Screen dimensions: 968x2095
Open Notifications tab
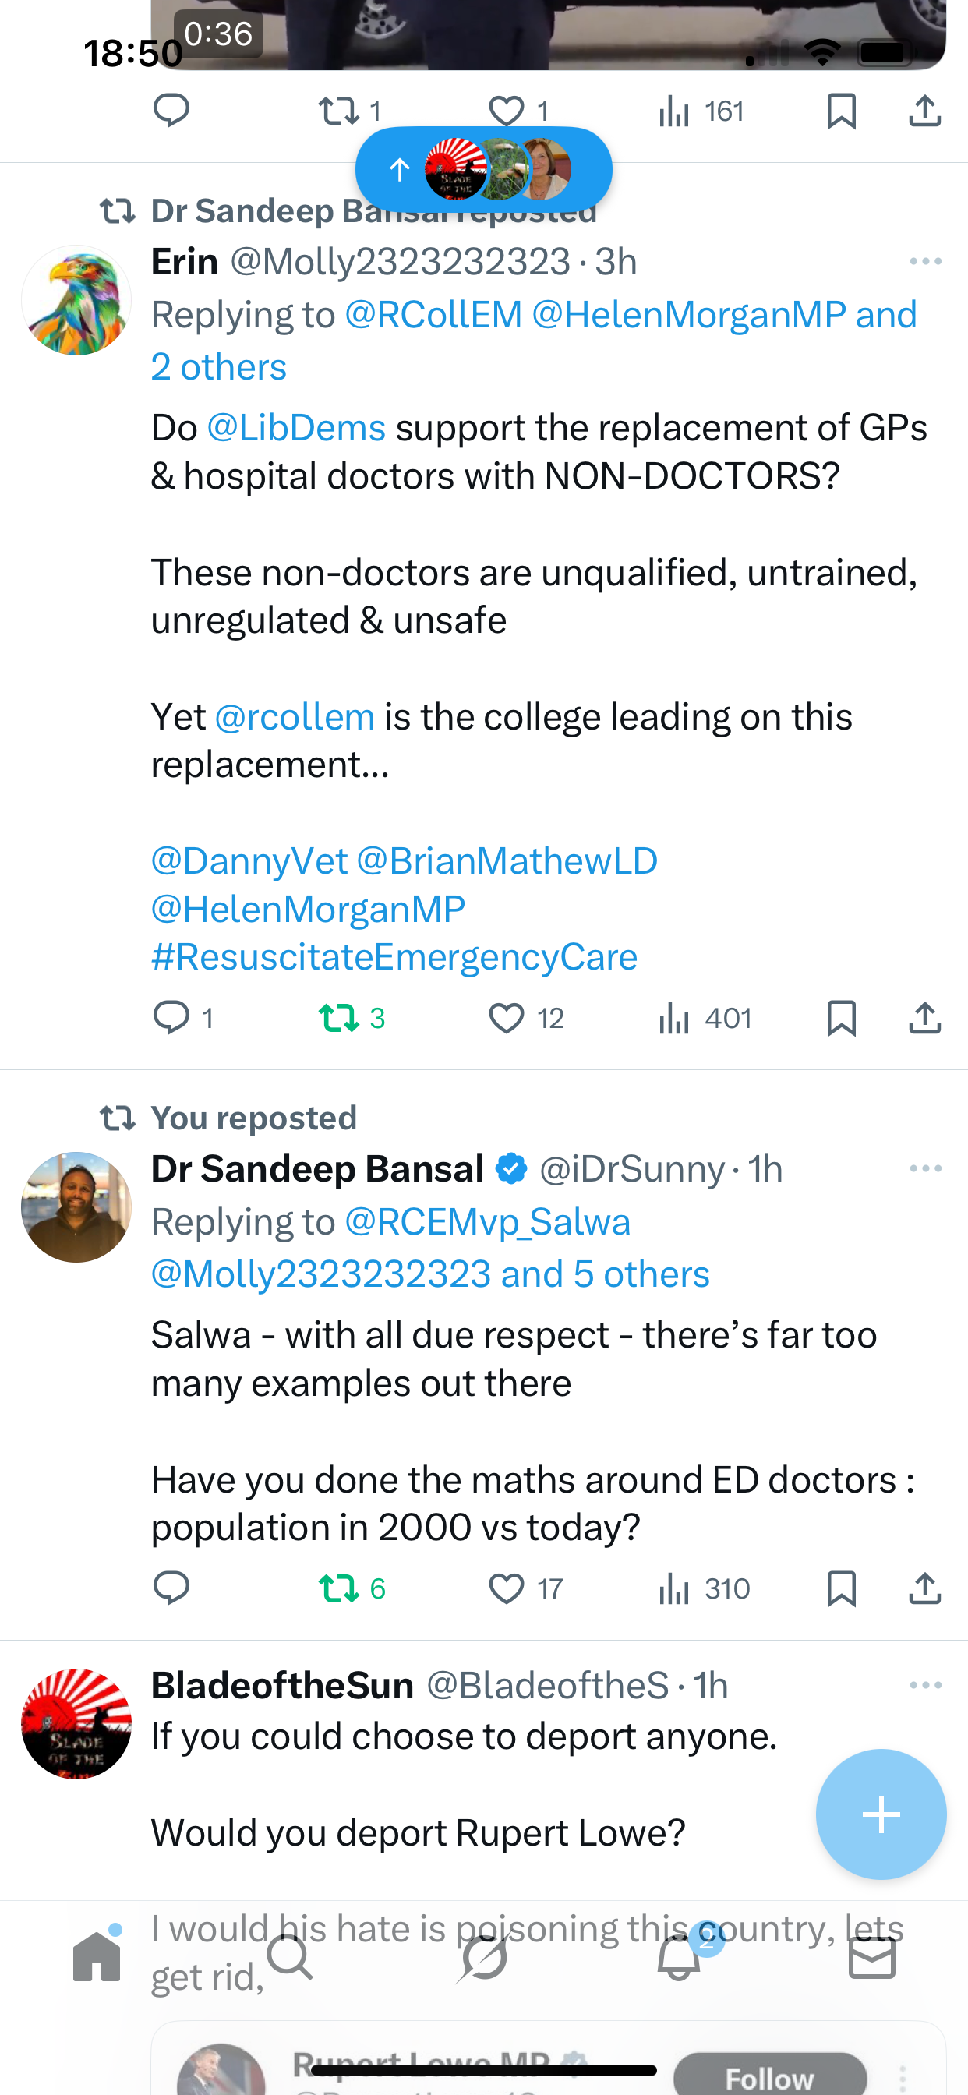tap(678, 1957)
